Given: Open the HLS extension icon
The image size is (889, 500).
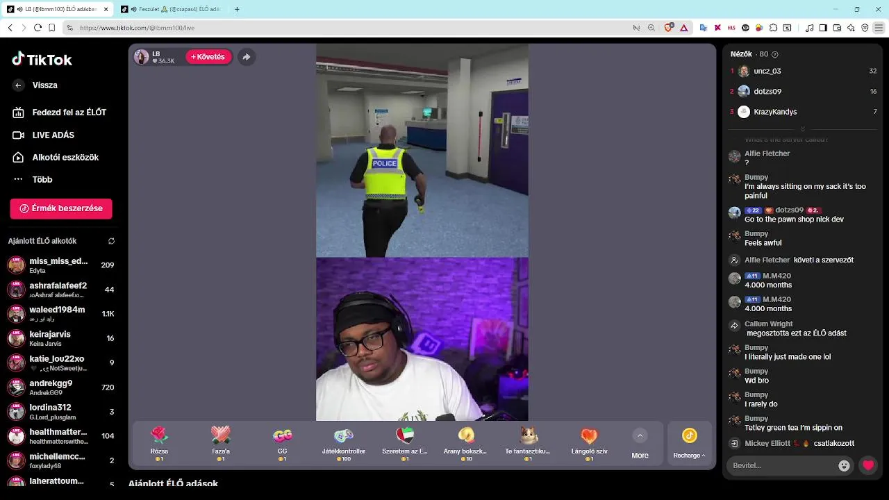Looking at the screenshot, I should click(x=731, y=28).
